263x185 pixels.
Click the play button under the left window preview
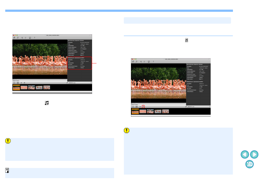click(x=14, y=80)
